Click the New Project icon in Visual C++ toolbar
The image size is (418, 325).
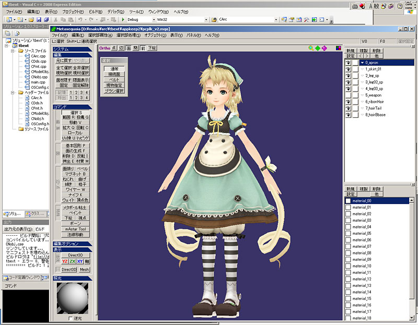tap(9, 20)
